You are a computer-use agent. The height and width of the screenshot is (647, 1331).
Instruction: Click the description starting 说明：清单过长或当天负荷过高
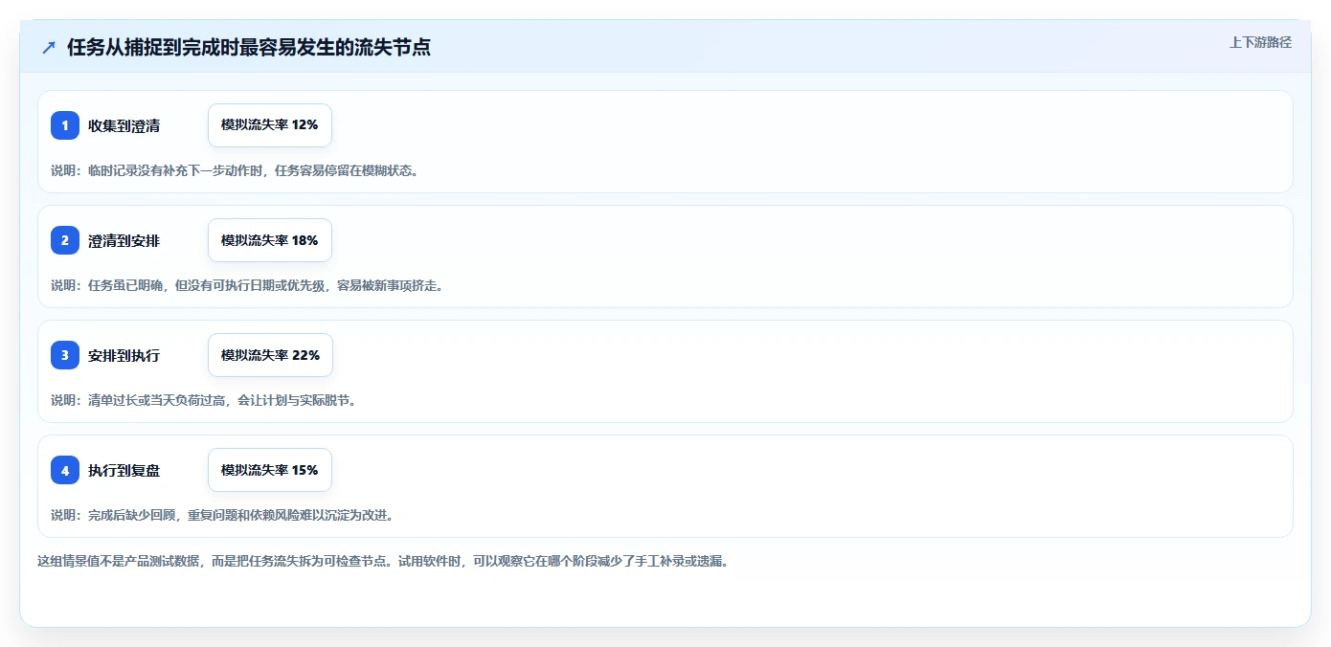click(204, 400)
